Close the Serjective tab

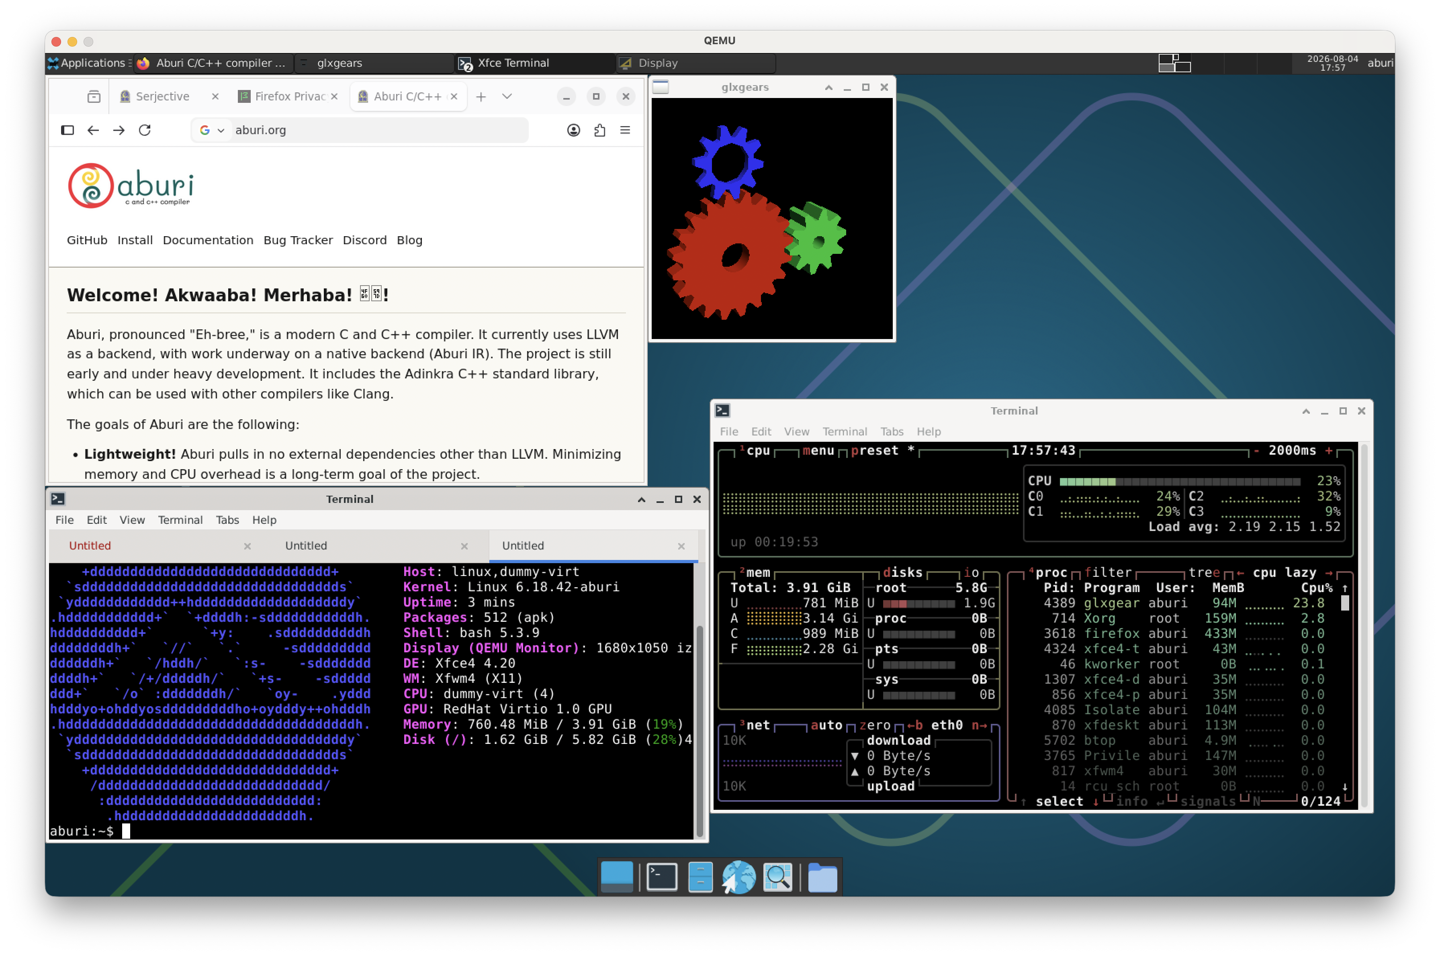point(215,96)
